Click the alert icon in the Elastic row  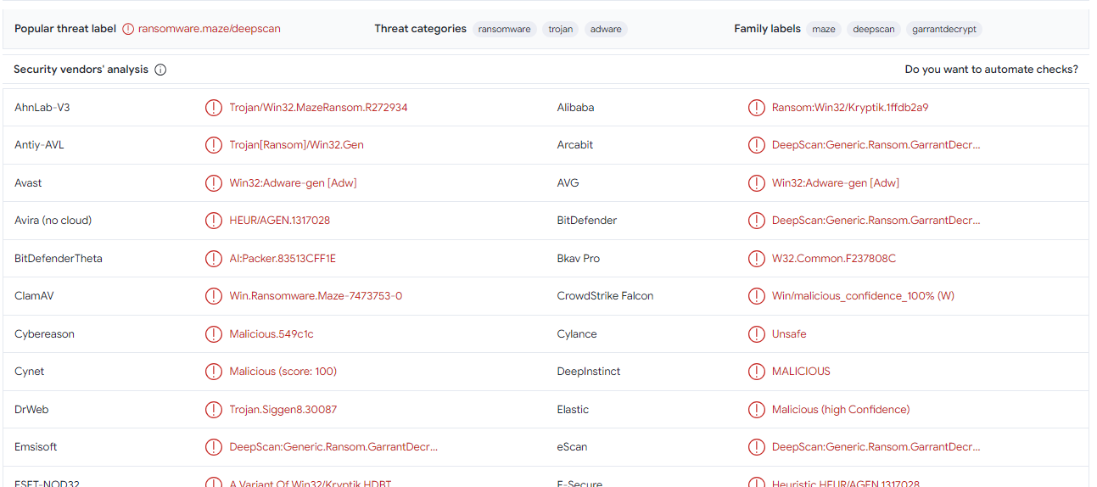coord(756,410)
